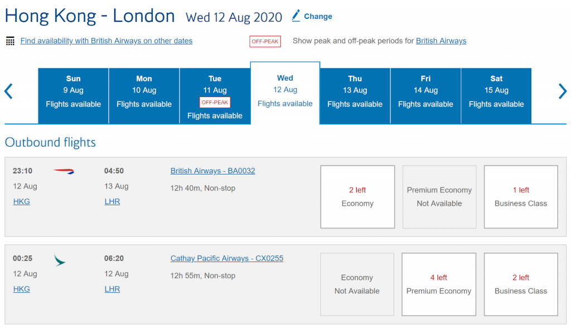
Task: Open Cathay Pacific Airways - CX0255 link
Action: pos(226,259)
